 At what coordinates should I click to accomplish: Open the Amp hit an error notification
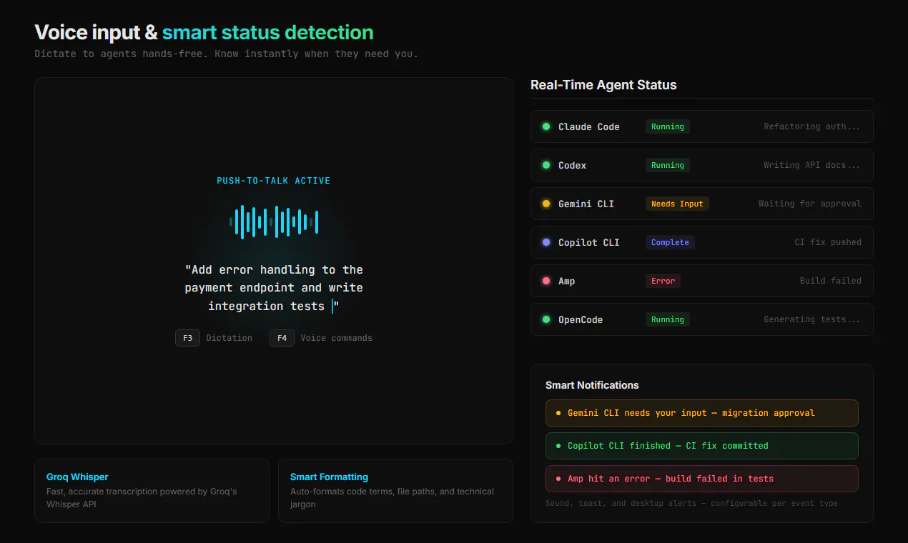pyautogui.click(x=702, y=479)
